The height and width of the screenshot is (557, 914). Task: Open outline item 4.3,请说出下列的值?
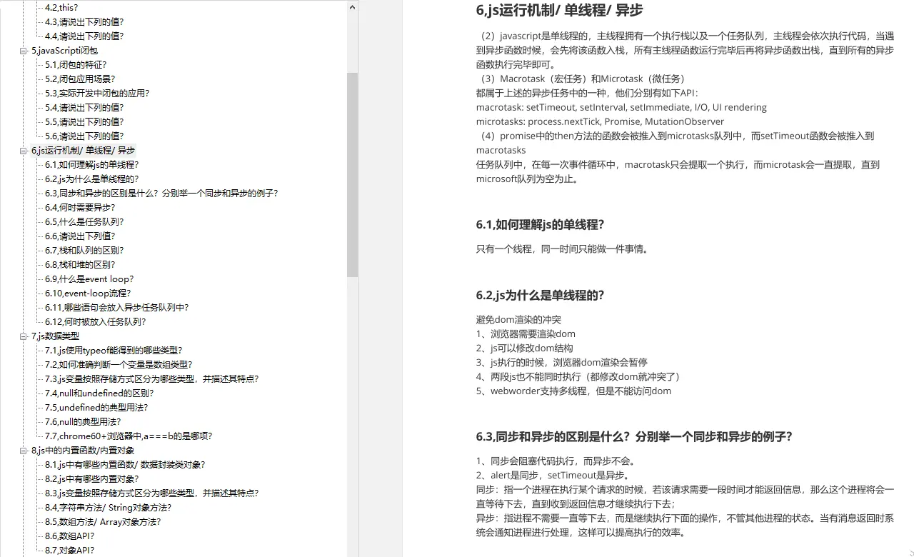(x=84, y=22)
